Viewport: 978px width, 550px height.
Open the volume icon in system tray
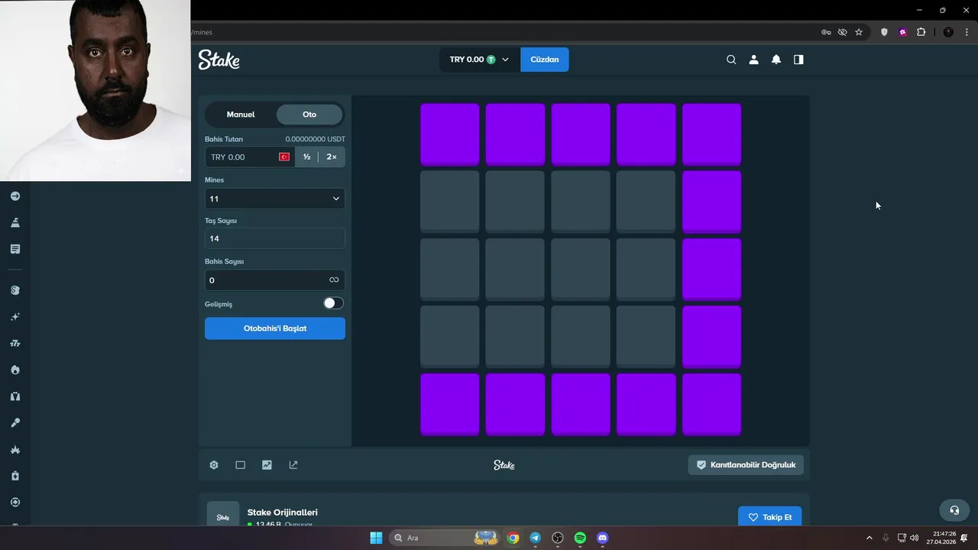pyautogui.click(x=915, y=538)
